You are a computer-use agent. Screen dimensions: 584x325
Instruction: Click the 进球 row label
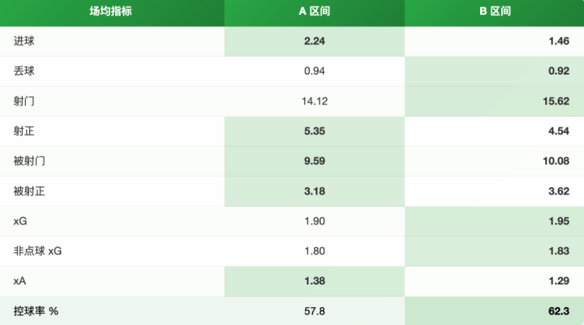coord(24,41)
